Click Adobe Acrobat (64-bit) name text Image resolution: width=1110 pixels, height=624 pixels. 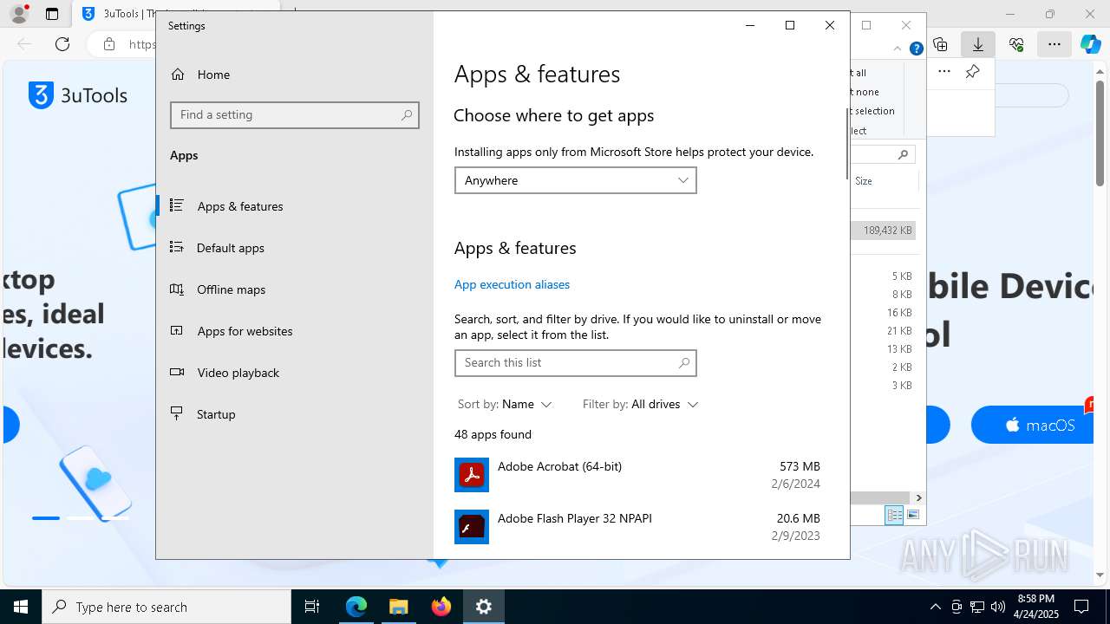pos(559,466)
